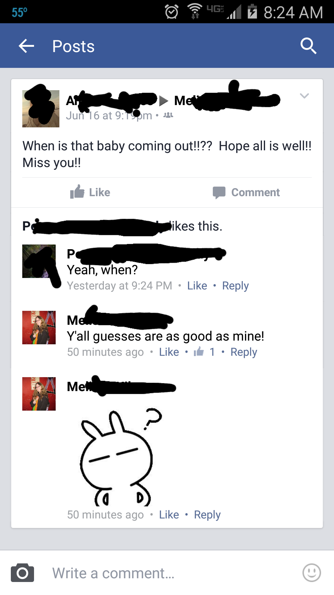
Task: Expand the post options chevron
Action: coord(304,96)
